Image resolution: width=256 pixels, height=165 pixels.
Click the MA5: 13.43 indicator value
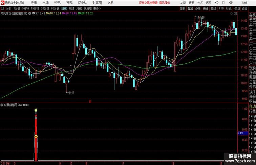tap(38, 14)
